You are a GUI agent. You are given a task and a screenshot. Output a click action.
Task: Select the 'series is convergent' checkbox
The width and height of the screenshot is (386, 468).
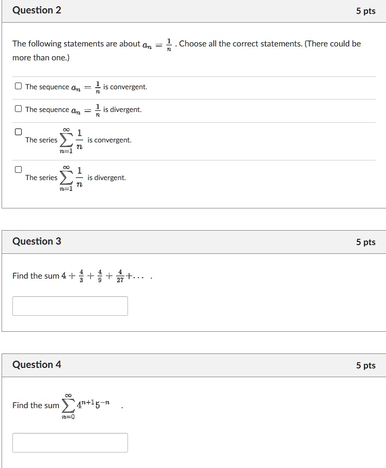pyautogui.click(x=18, y=131)
